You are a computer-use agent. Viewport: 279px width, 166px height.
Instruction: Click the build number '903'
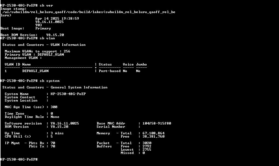39,25
